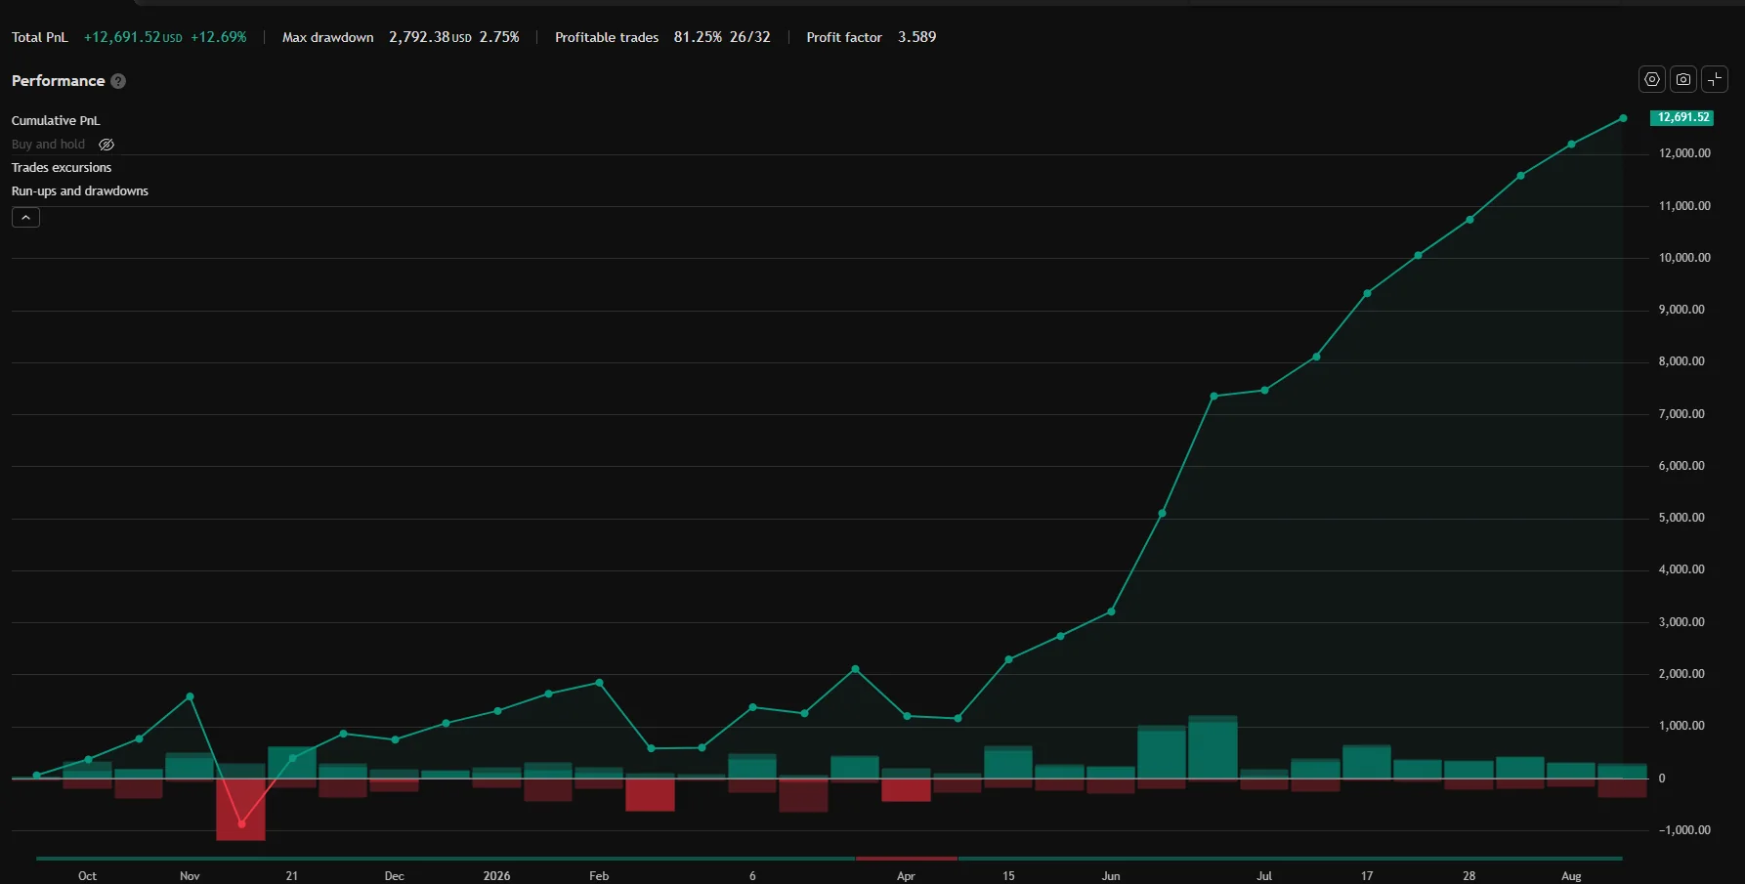This screenshot has width=1745, height=884.
Task: Collapse the legend with the up-chevron button
Action: coord(25,218)
